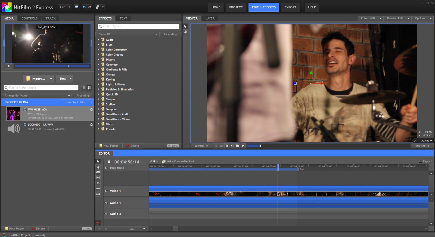Select the slice razor tool in the editor

tap(98, 172)
